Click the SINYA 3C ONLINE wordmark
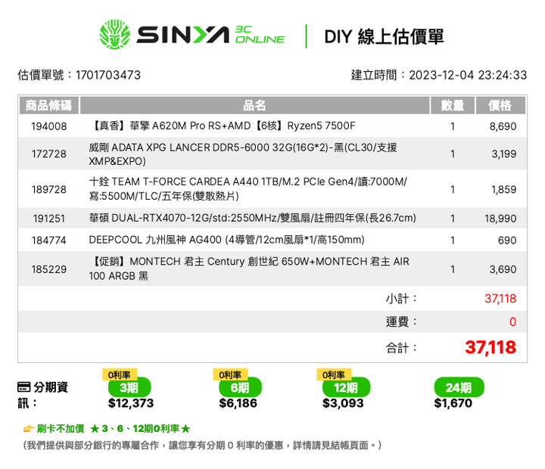545x469 pixels. click(x=210, y=35)
